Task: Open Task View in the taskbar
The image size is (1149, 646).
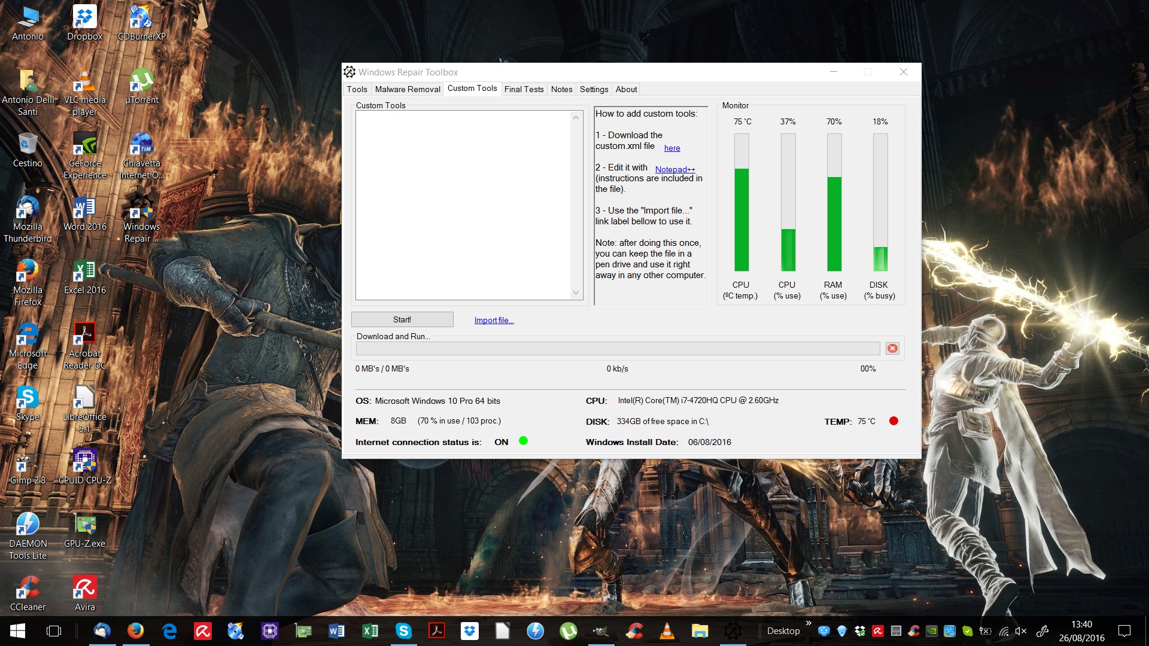Action: tap(54, 631)
